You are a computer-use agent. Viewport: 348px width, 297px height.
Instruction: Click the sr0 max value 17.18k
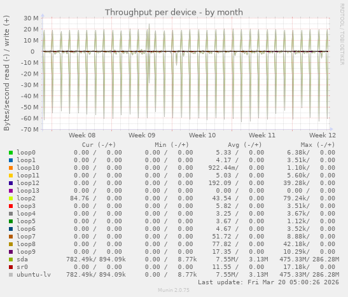[x=296, y=267]
